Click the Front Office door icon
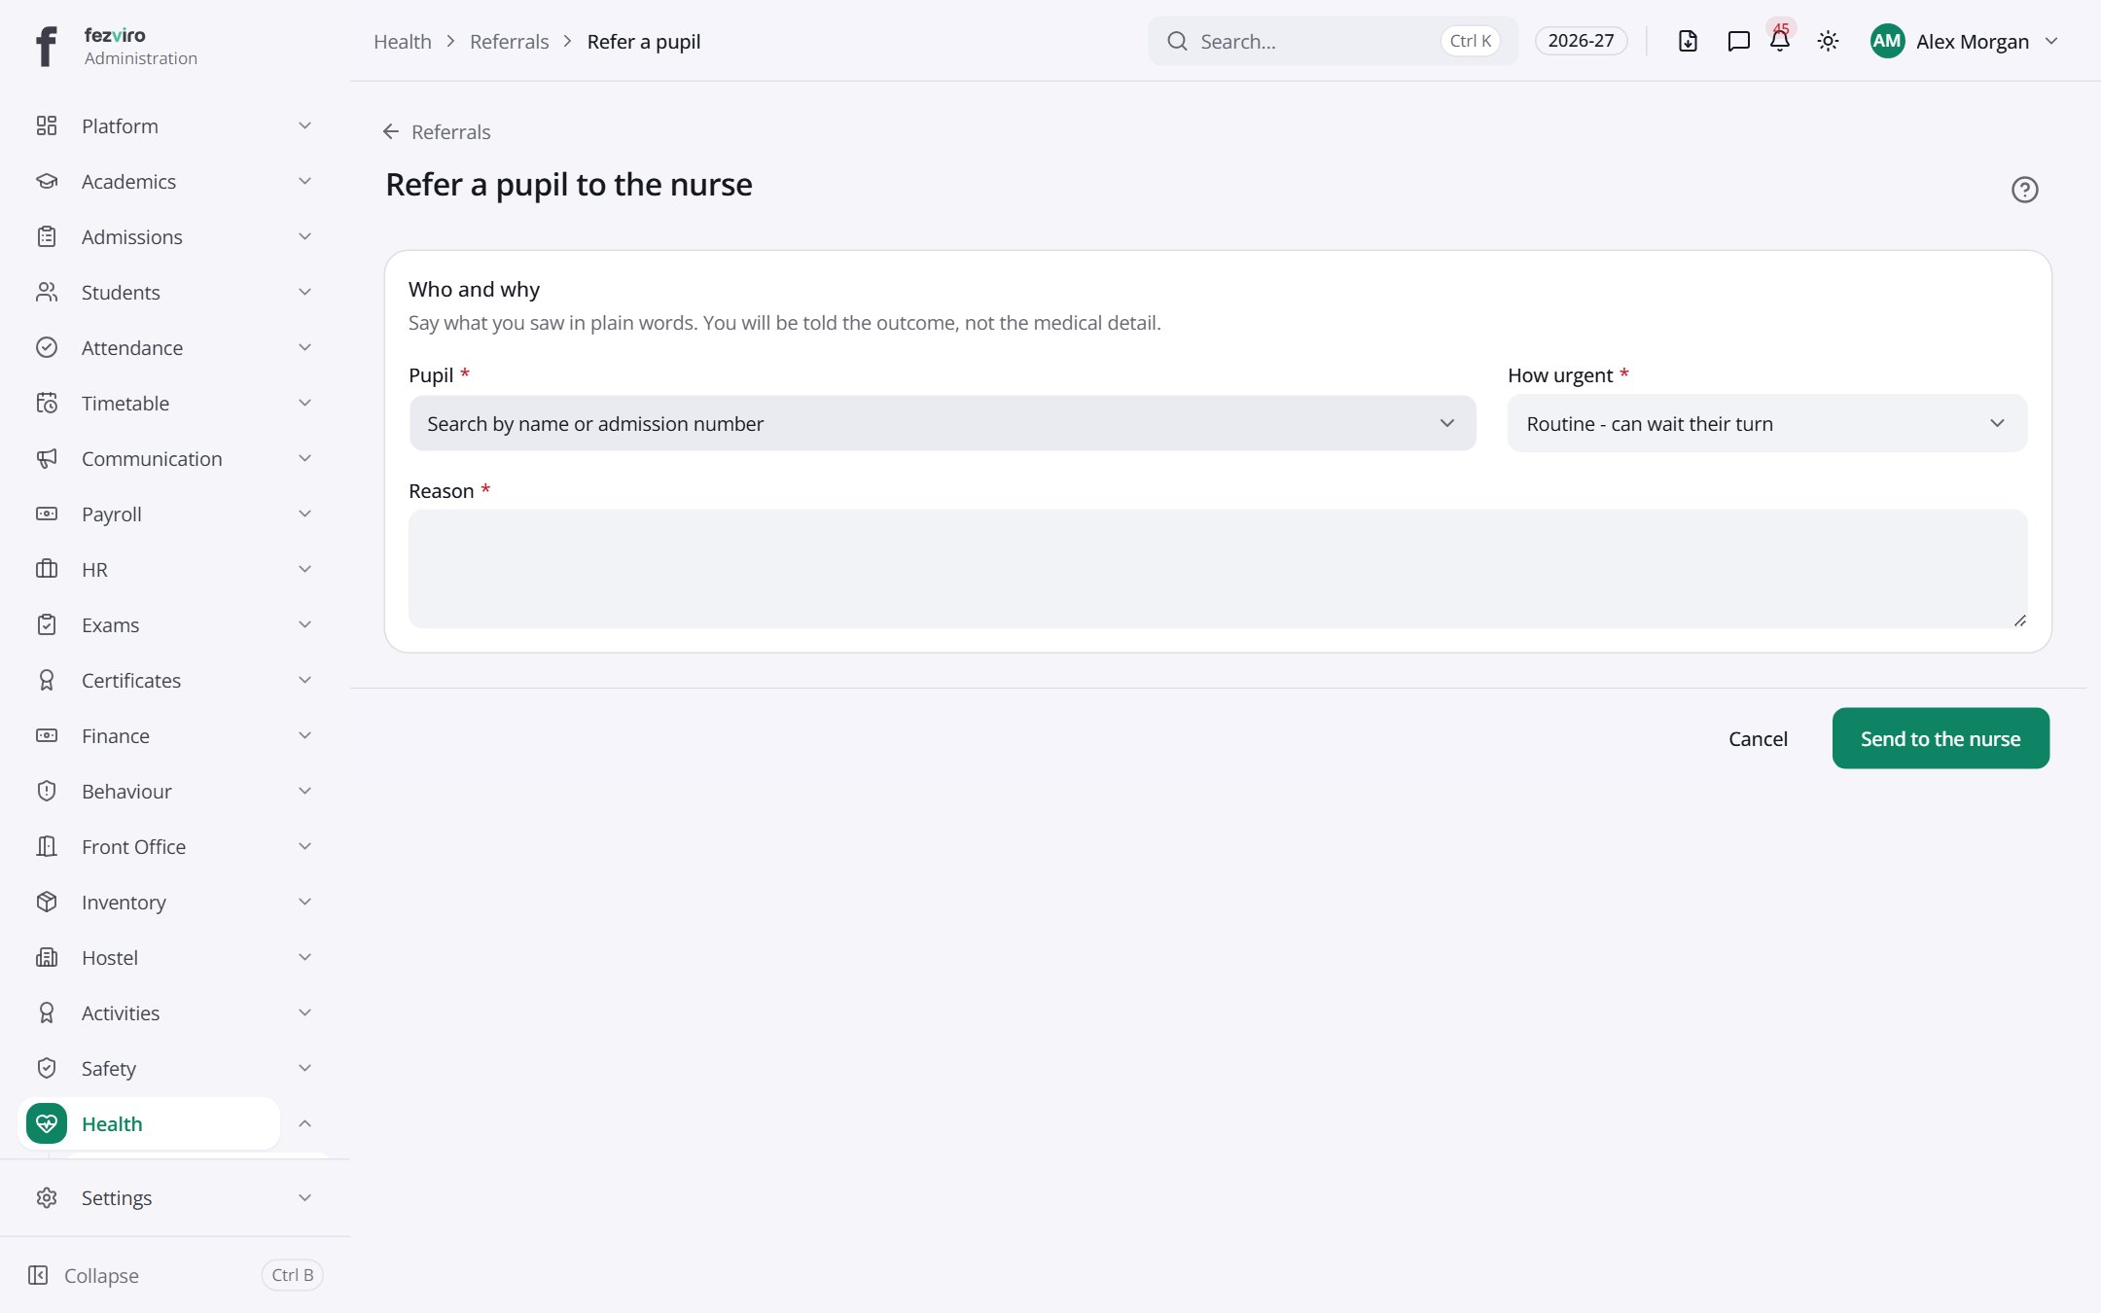The image size is (2101, 1313). pyautogui.click(x=47, y=846)
